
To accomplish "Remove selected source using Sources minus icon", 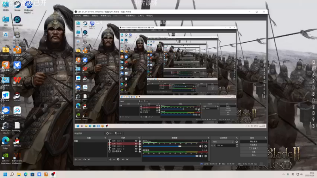I will click(114, 159).
